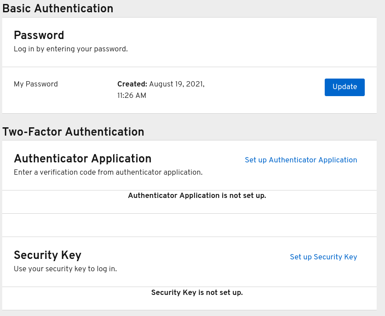
Task: Open Set up Security Key
Action: [x=323, y=257]
